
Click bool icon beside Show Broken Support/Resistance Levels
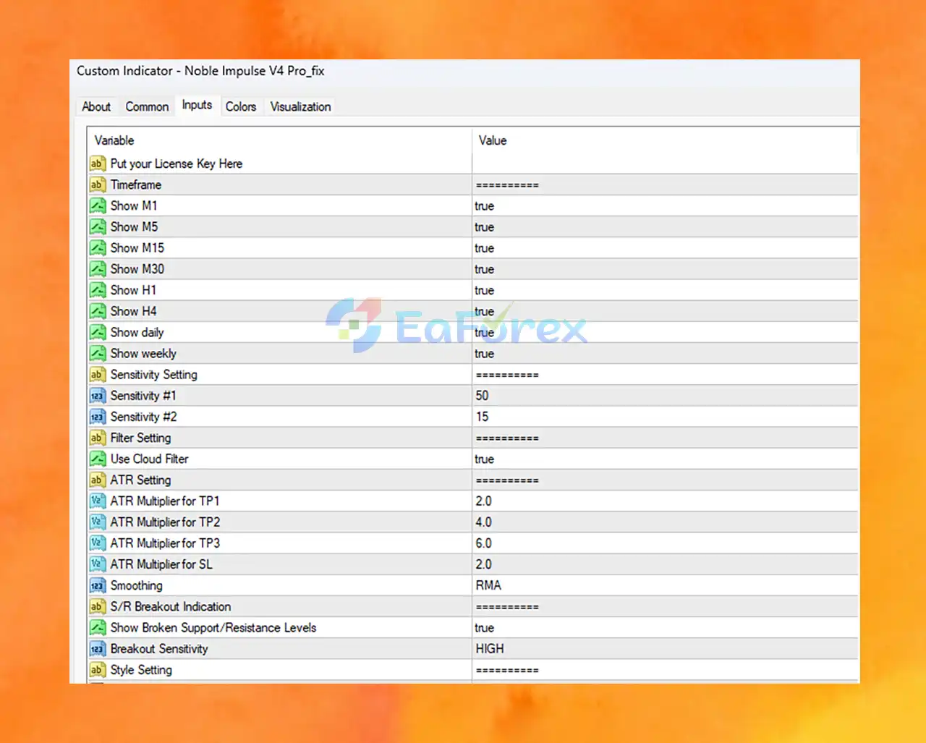pyautogui.click(x=98, y=627)
